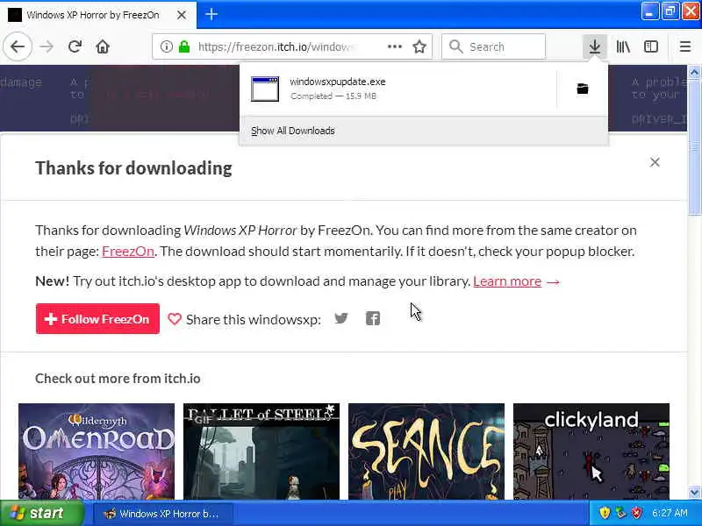Open the Seance game thumbnail
The image size is (702, 526).
426,451
